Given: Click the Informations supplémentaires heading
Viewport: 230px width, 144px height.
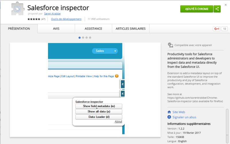Looking at the screenshot, I should [x=189, y=124].
